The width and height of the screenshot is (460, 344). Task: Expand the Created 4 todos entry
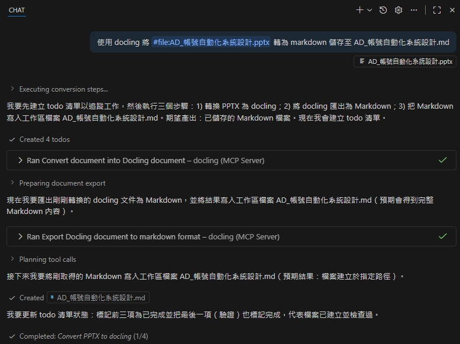point(44,139)
